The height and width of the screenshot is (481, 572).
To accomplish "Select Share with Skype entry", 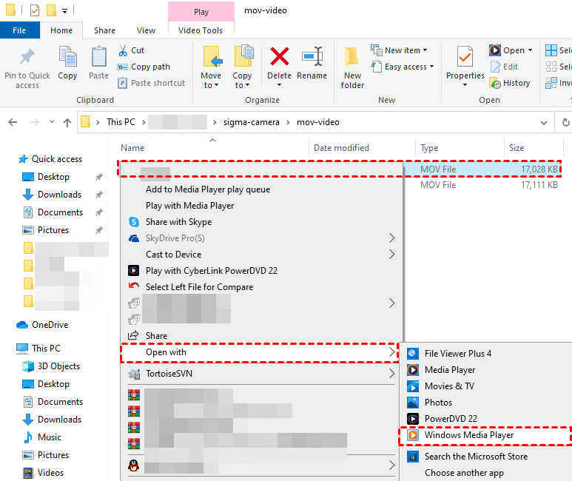I will tap(179, 222).
